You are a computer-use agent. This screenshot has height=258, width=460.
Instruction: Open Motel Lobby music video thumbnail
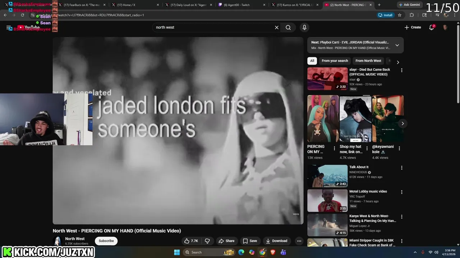point(327,201)
